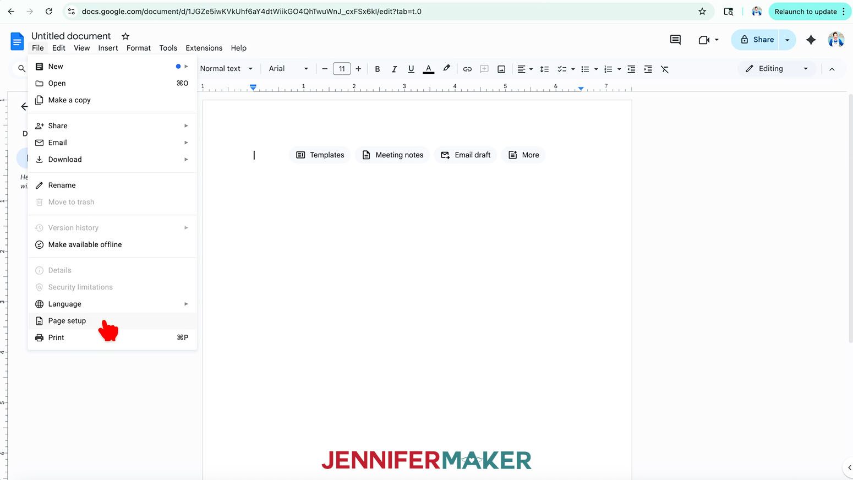
Task: Open the Share options dropdown arrow
Action: point(788,40)
